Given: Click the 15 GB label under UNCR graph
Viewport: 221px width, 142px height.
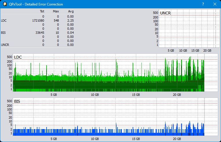Looking at the screenshot, I should click(x=195, y=51).
